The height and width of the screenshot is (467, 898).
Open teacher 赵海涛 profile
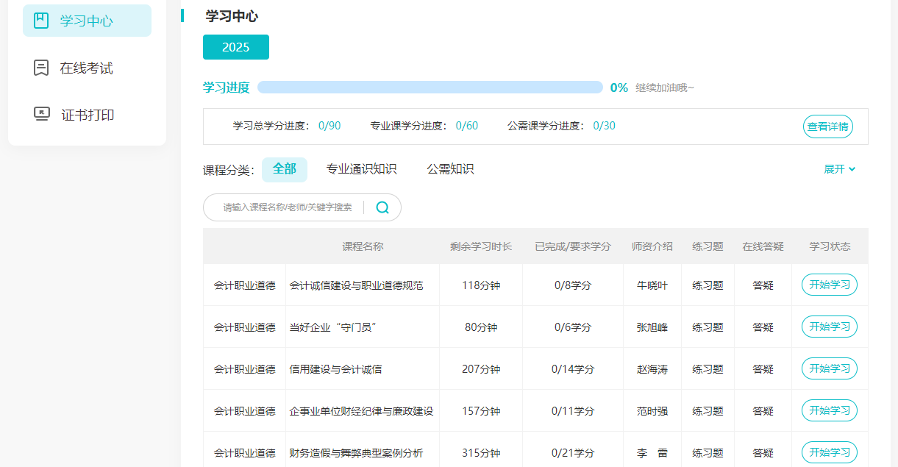click(x=652, y=369)
